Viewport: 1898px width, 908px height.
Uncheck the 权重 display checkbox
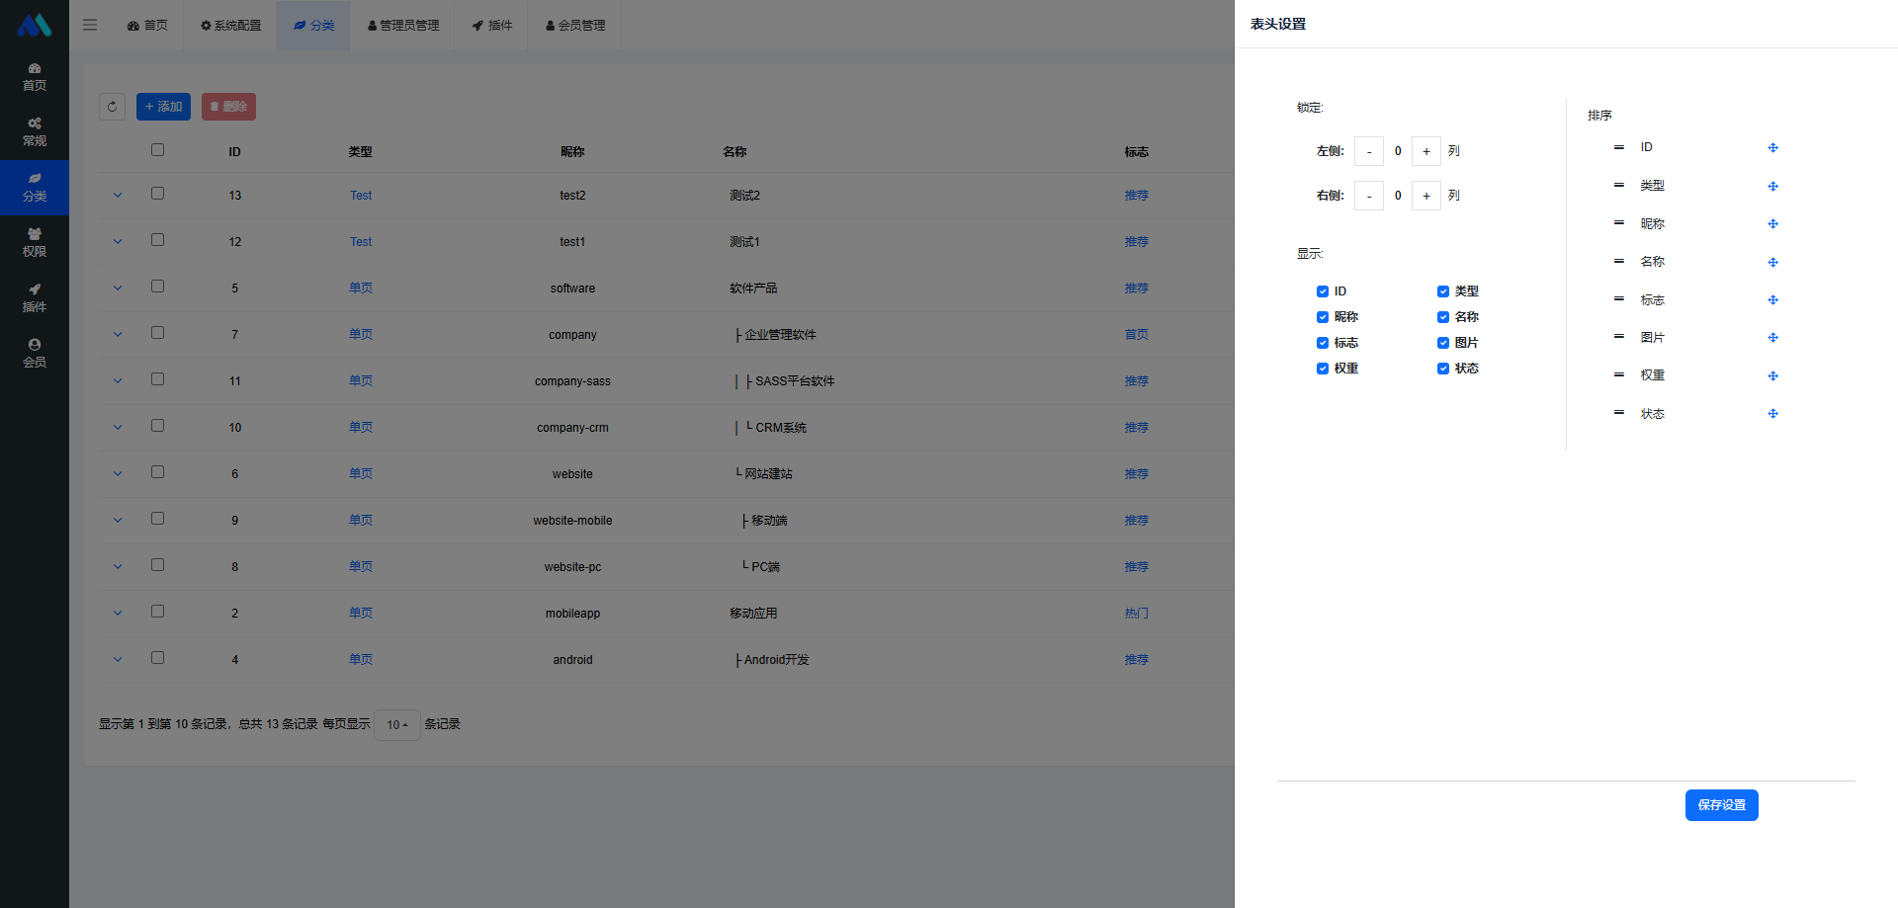pos(1322,369)
